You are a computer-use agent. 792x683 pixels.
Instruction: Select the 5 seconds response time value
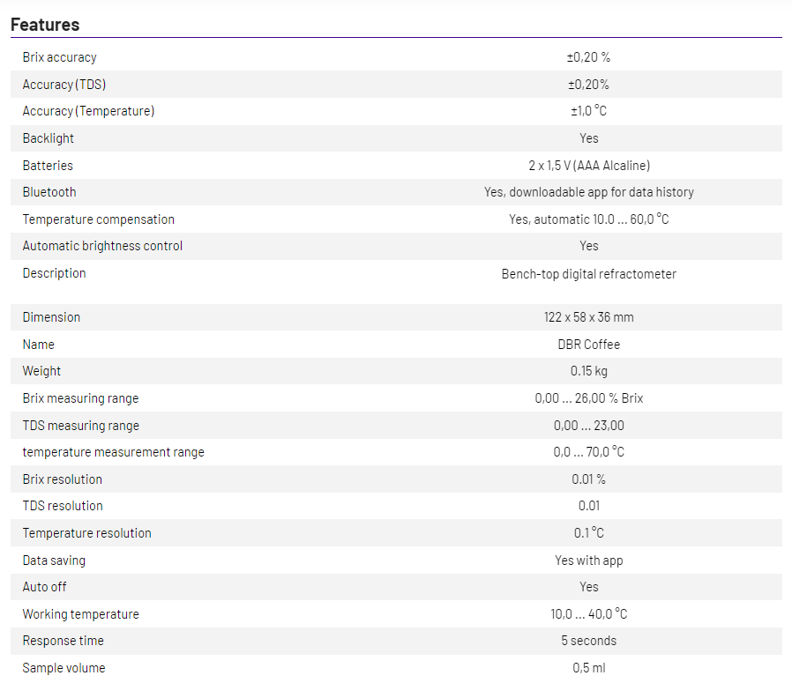(588, 641)
